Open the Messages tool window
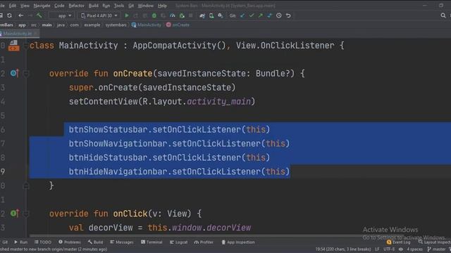Image resolution: width=451 pixels, height=253 pixels. tap(122, 242)
